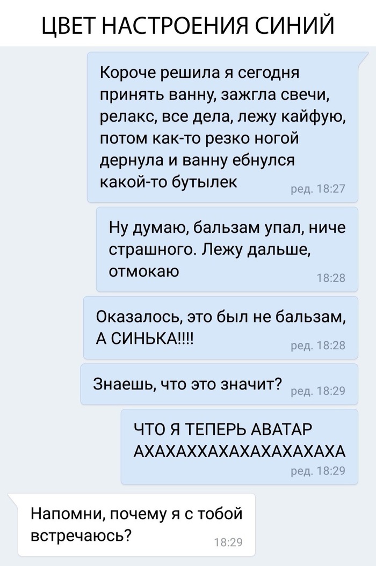The image size is (376, 566).
Task: Tap the 'ЧТО Я ТЕПЕРЬ АВАТАР' message bubble
Action: pyautogui.click(x=240, y=446)
